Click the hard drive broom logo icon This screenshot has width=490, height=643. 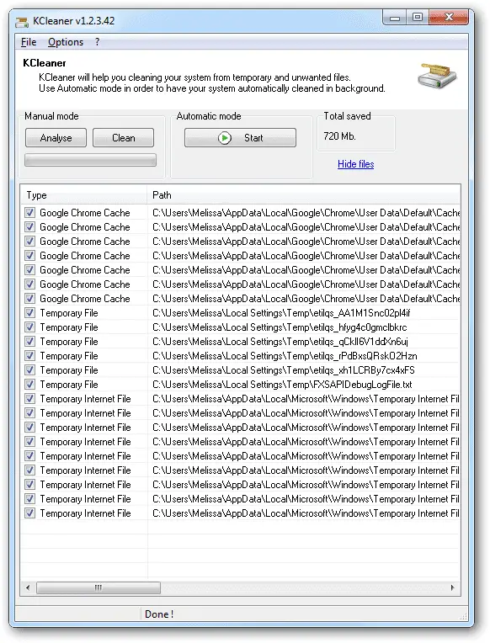coord(437,76)
